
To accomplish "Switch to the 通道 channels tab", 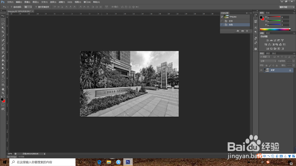I will [268, 53].
